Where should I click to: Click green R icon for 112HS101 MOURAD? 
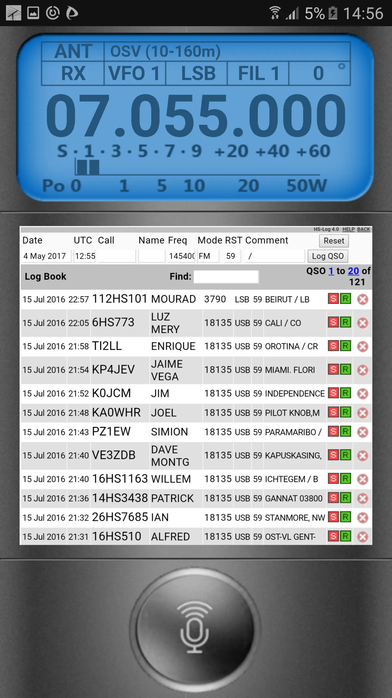345,299
